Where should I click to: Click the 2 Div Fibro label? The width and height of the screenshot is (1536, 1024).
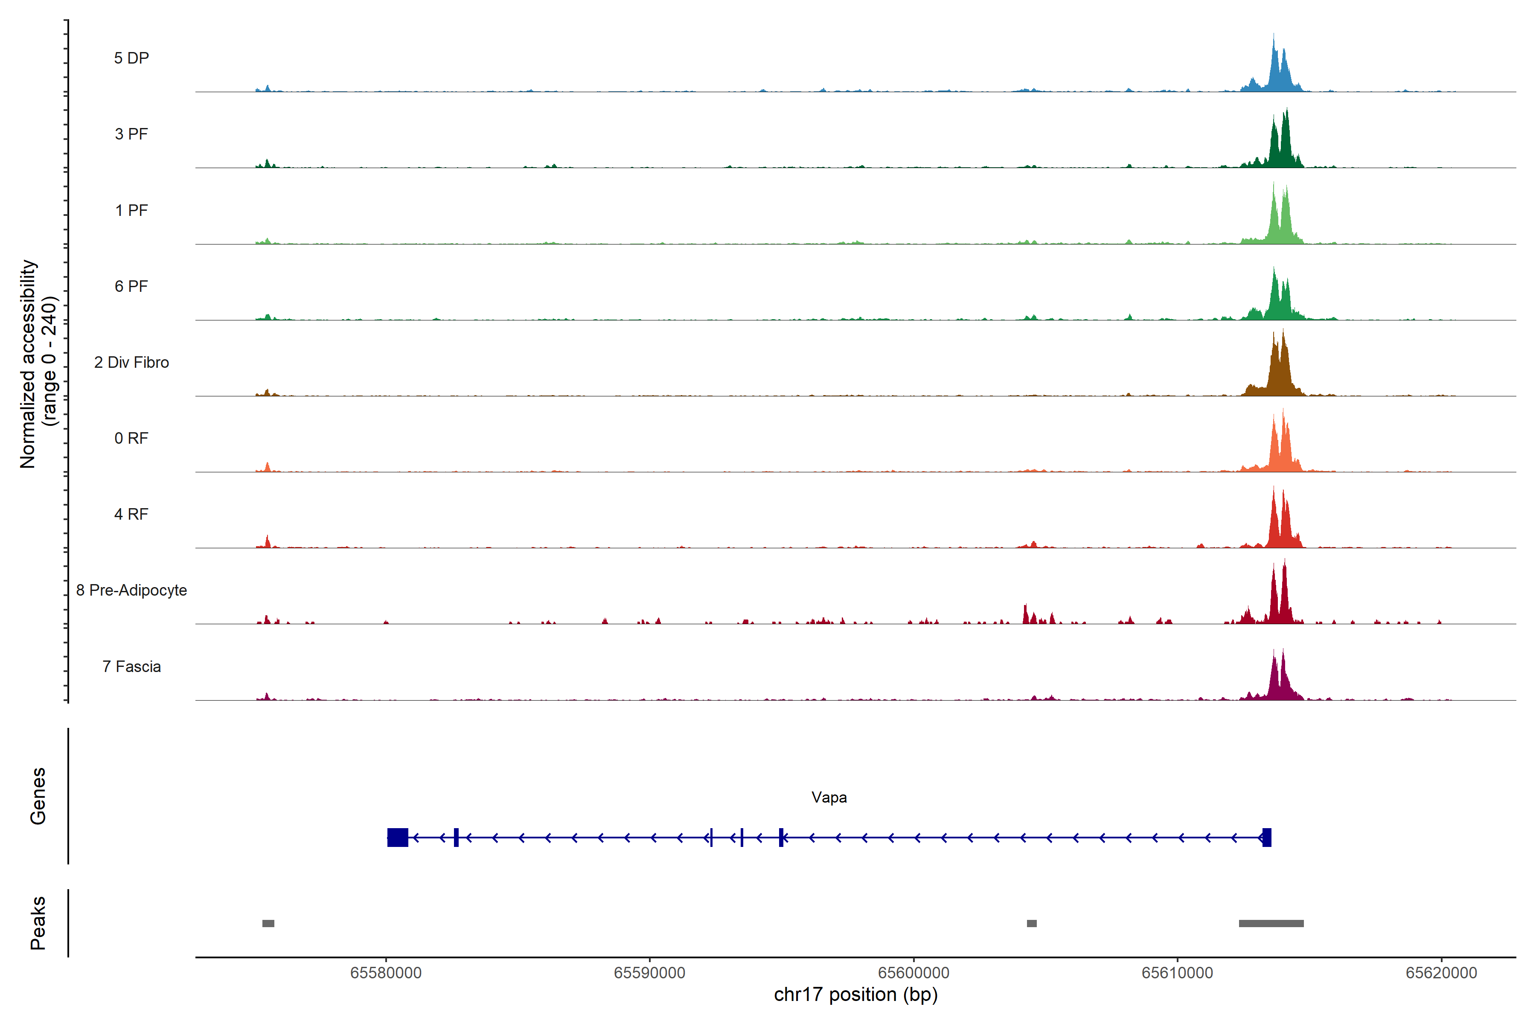tap(131, 362)
